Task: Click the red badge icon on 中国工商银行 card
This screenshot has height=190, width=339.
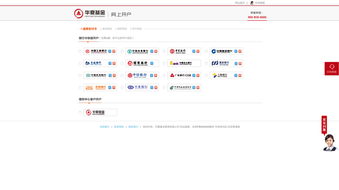Action: pyautogui.click(x=114, y=51)
